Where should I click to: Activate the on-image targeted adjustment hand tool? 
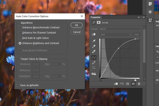[x=94, y=34]
